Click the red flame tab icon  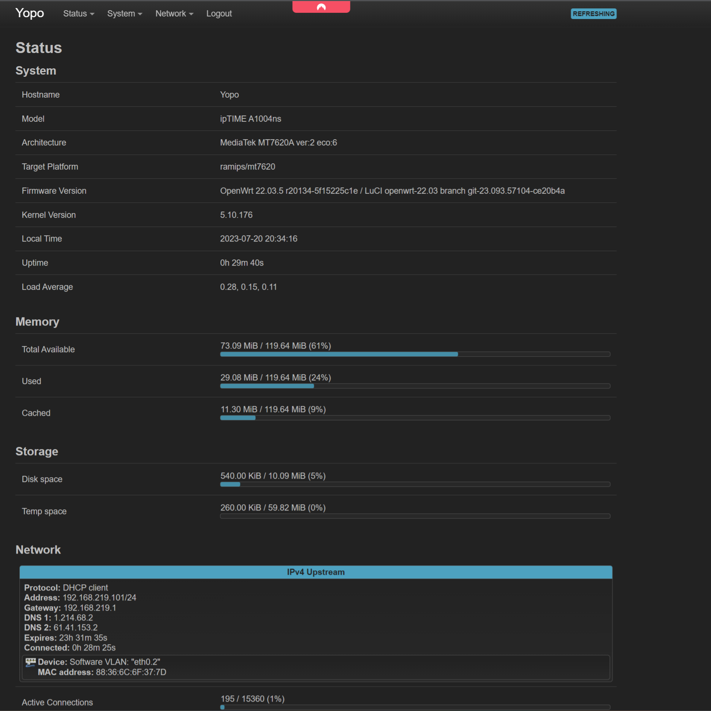(x=321, y=7)
